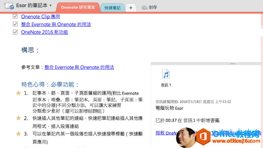263x148 pixels.
Task: Click the 構思 heading text
Action: tap(30, 50)
